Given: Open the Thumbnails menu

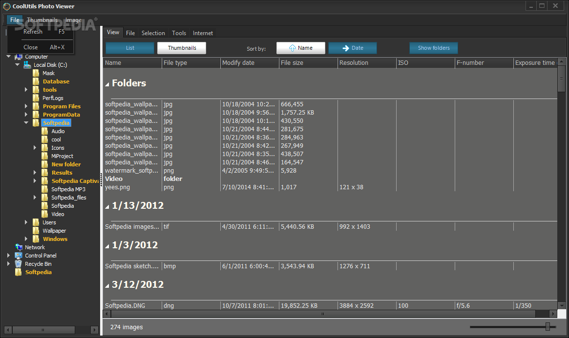Looking at the screenshot, I should (x=42, y=20).
